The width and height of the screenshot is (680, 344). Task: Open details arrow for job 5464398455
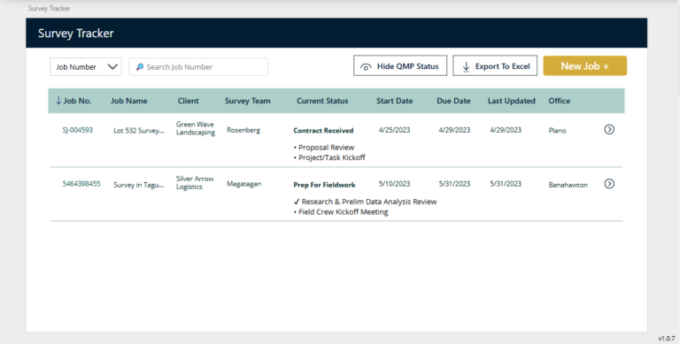(609, 184)
